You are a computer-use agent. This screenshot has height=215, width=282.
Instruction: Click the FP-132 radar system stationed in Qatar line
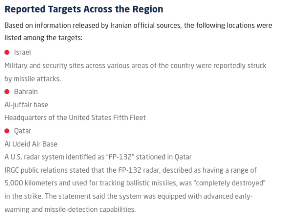(x=98, y=157)
